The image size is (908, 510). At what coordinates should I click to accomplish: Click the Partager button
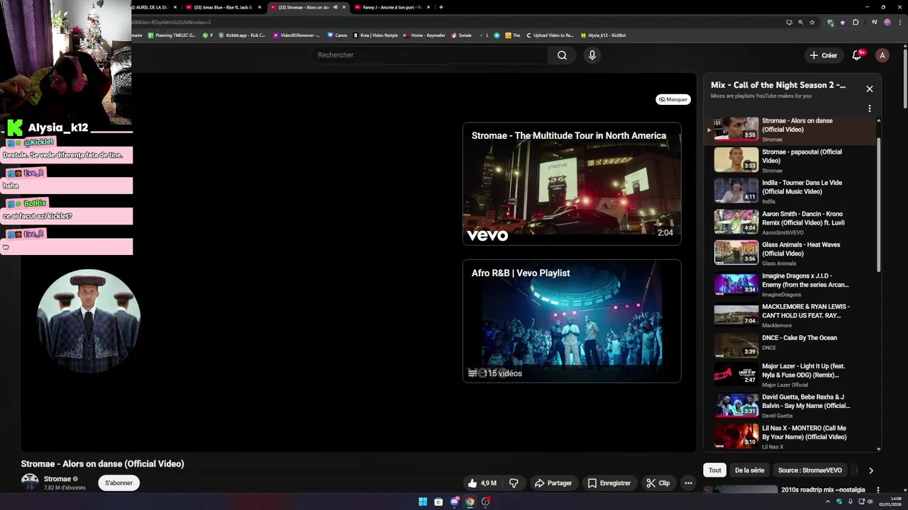pos(553,483)
